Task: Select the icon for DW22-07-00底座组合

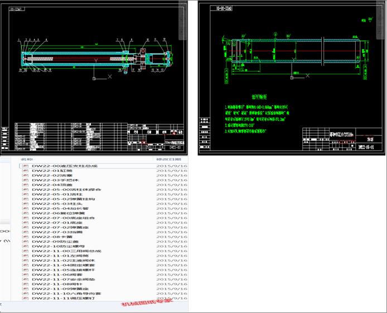Action: [25, 218]
